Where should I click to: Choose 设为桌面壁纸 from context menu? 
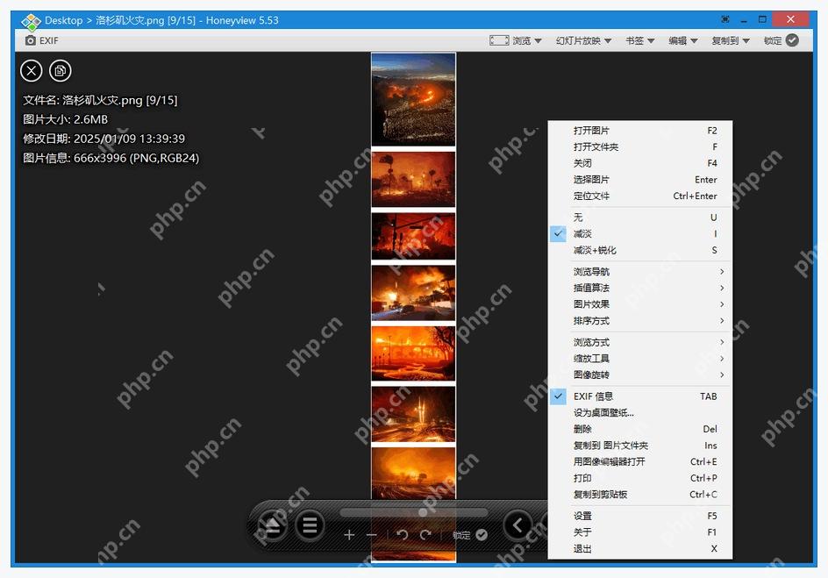pyautogui.click(x=640, y=413)
